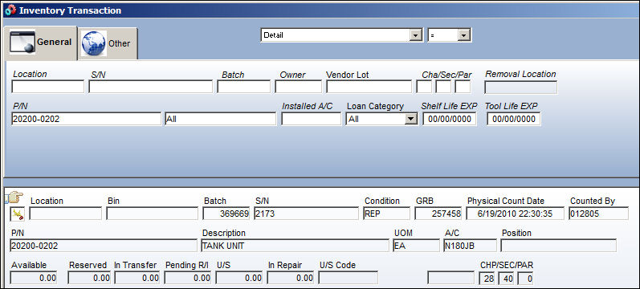
Task: Click the In Repair quantity field
Action: pyautogui.click(x=290, y=278)
